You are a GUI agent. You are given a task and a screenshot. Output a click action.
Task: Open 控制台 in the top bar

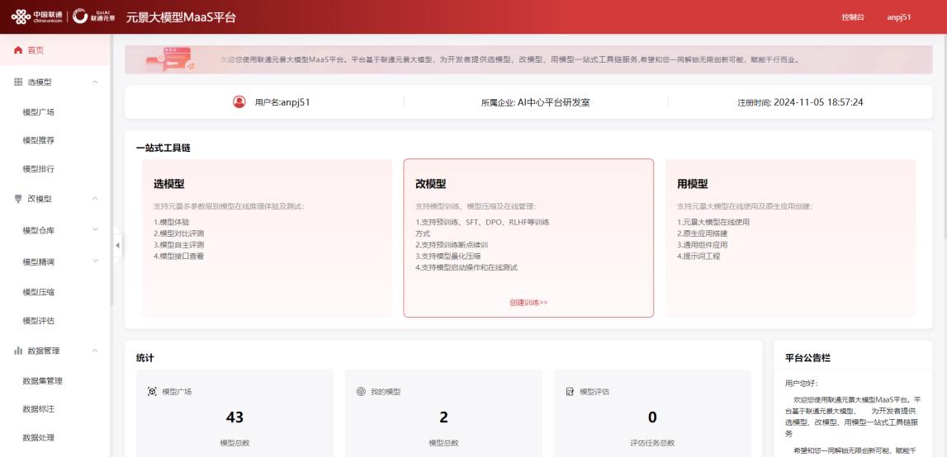click(853, 16)
